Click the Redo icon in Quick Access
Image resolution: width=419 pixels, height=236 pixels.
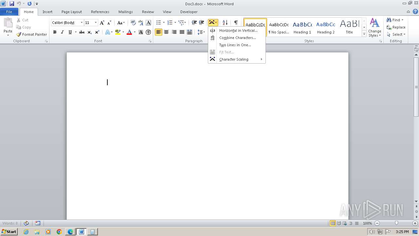tap(29, 4)
